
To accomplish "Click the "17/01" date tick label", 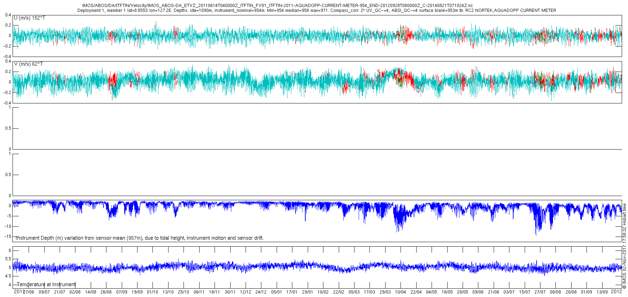I will (292, 292).
